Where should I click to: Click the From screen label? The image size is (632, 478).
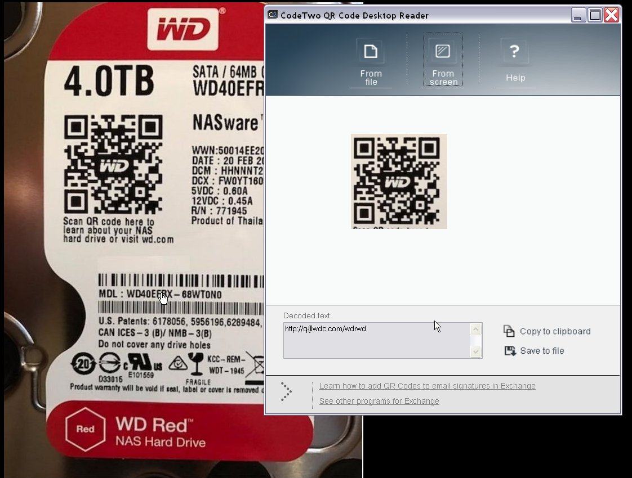[443, 78]
